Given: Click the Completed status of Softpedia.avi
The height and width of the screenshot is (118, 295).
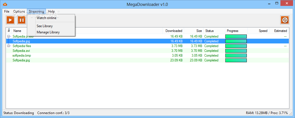Looking at the screenshot, I should coord(211,51).
